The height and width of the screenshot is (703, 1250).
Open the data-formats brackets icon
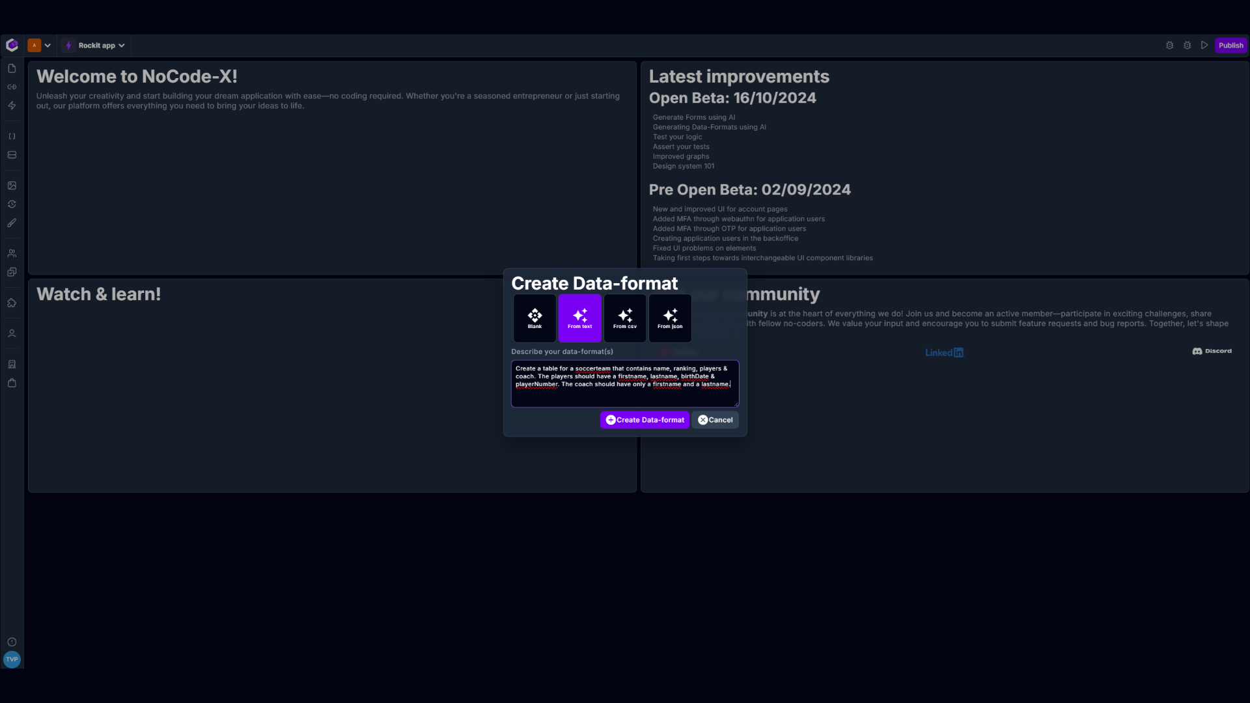point(12,136)
